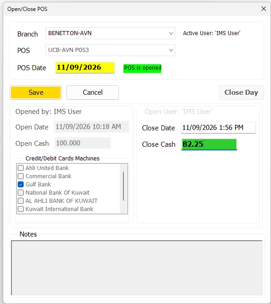Screen dimensions: 271x304
Task: Click the Close Day button
Action: coord(241,93)
